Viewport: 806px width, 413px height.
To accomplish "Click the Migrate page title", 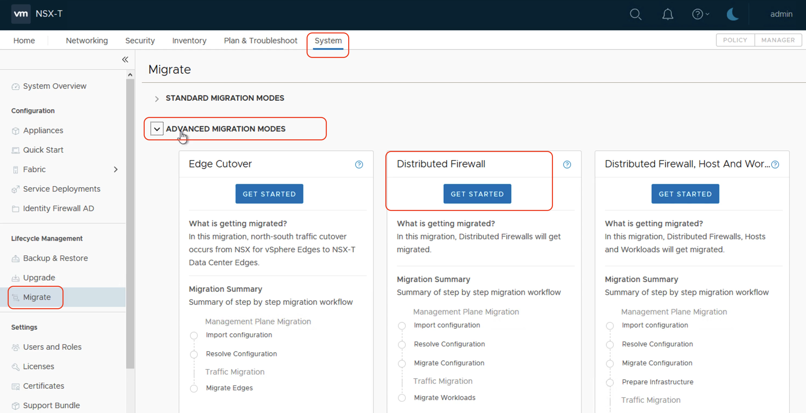I will click(169, 70).
